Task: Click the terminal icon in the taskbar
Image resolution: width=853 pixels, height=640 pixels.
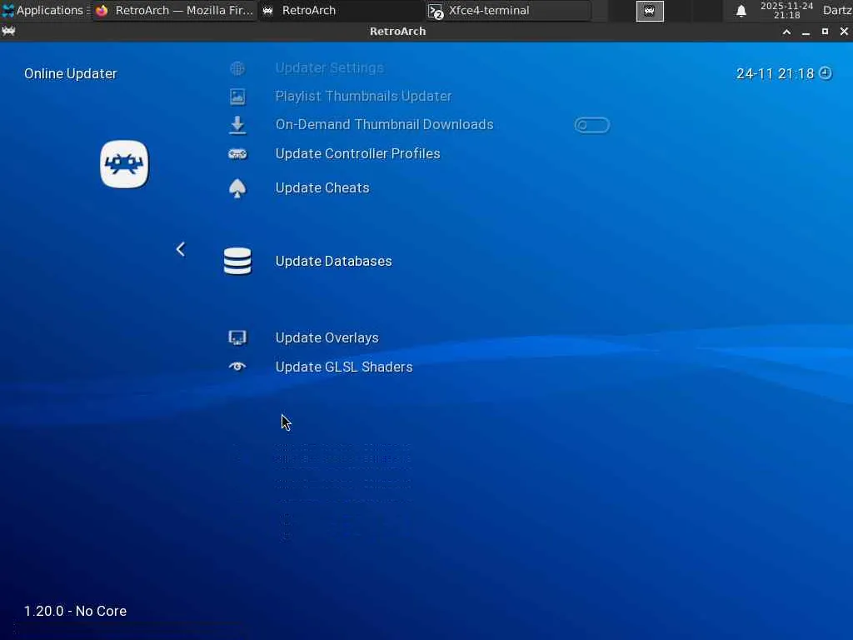Action: point(435,11)
